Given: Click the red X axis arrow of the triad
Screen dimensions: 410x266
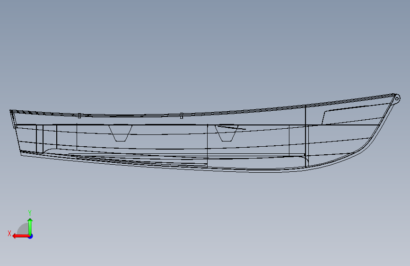Looking at the screenshot, I should (21, 236).
